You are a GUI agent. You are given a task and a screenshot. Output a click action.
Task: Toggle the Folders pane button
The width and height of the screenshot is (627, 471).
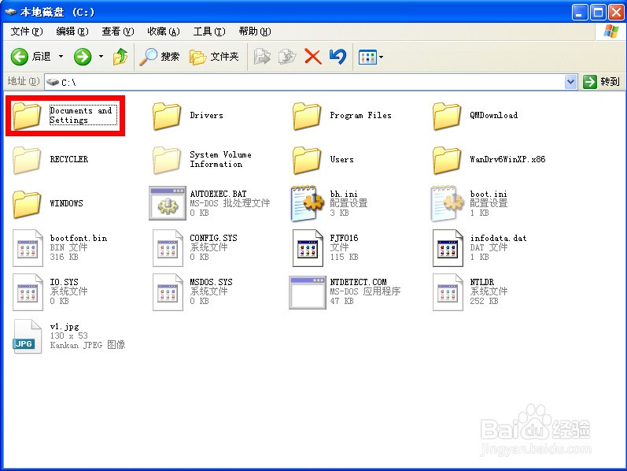[215, 57]
